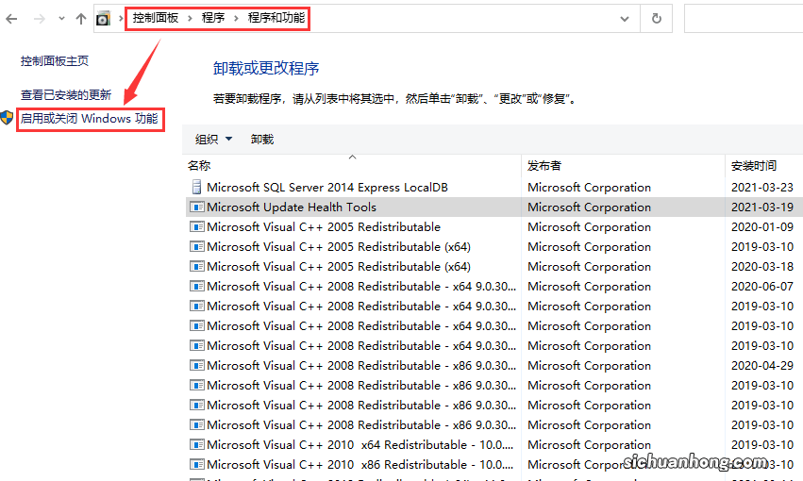Click the 卸载 toolbar button
Image resolution: width=803 pixels, height=481 pixels.
click(x=262, y=140)
